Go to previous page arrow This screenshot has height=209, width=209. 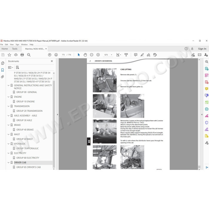[x=50, y=55]
